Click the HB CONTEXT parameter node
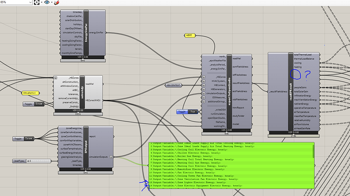This screenshot has width=350, height=196. point(173,85)
